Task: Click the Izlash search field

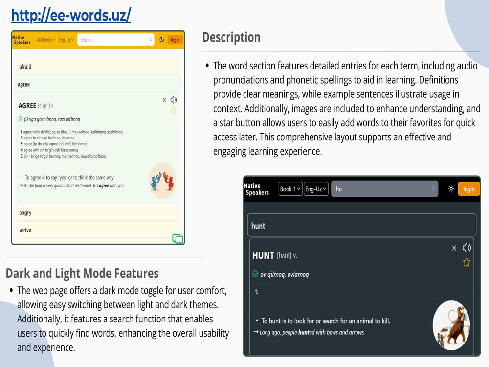Action: click(116, 40)
